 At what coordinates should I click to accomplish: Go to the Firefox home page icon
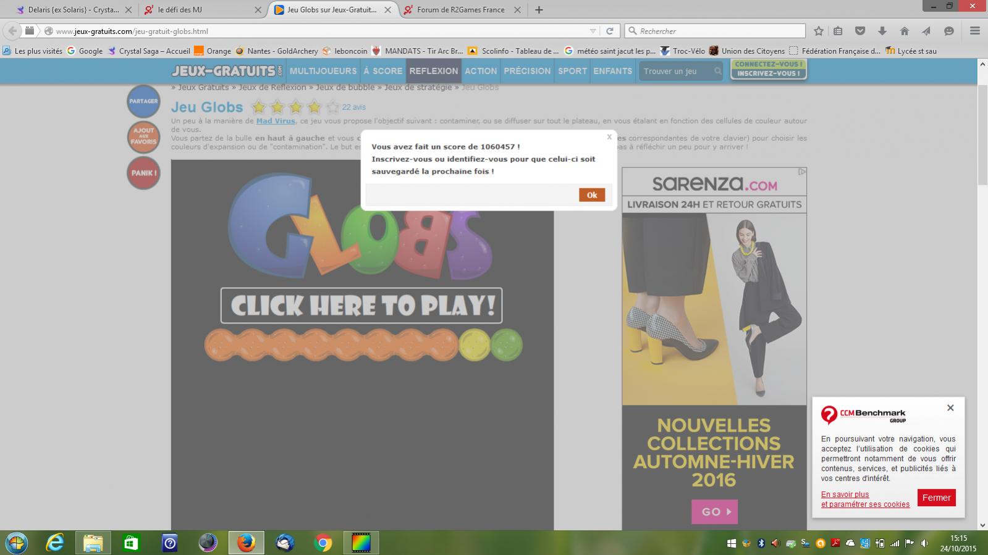pos(904,31)
